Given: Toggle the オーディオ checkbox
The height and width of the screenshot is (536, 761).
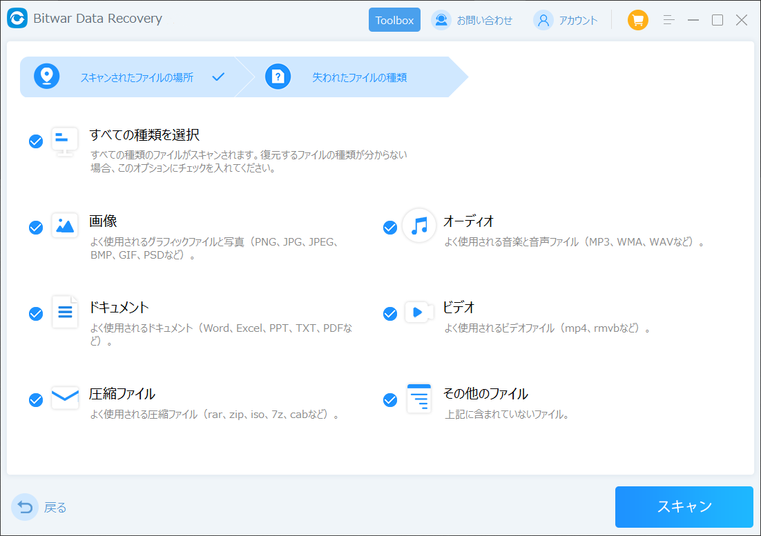Looking at the screenshot, I should point(390,228).
